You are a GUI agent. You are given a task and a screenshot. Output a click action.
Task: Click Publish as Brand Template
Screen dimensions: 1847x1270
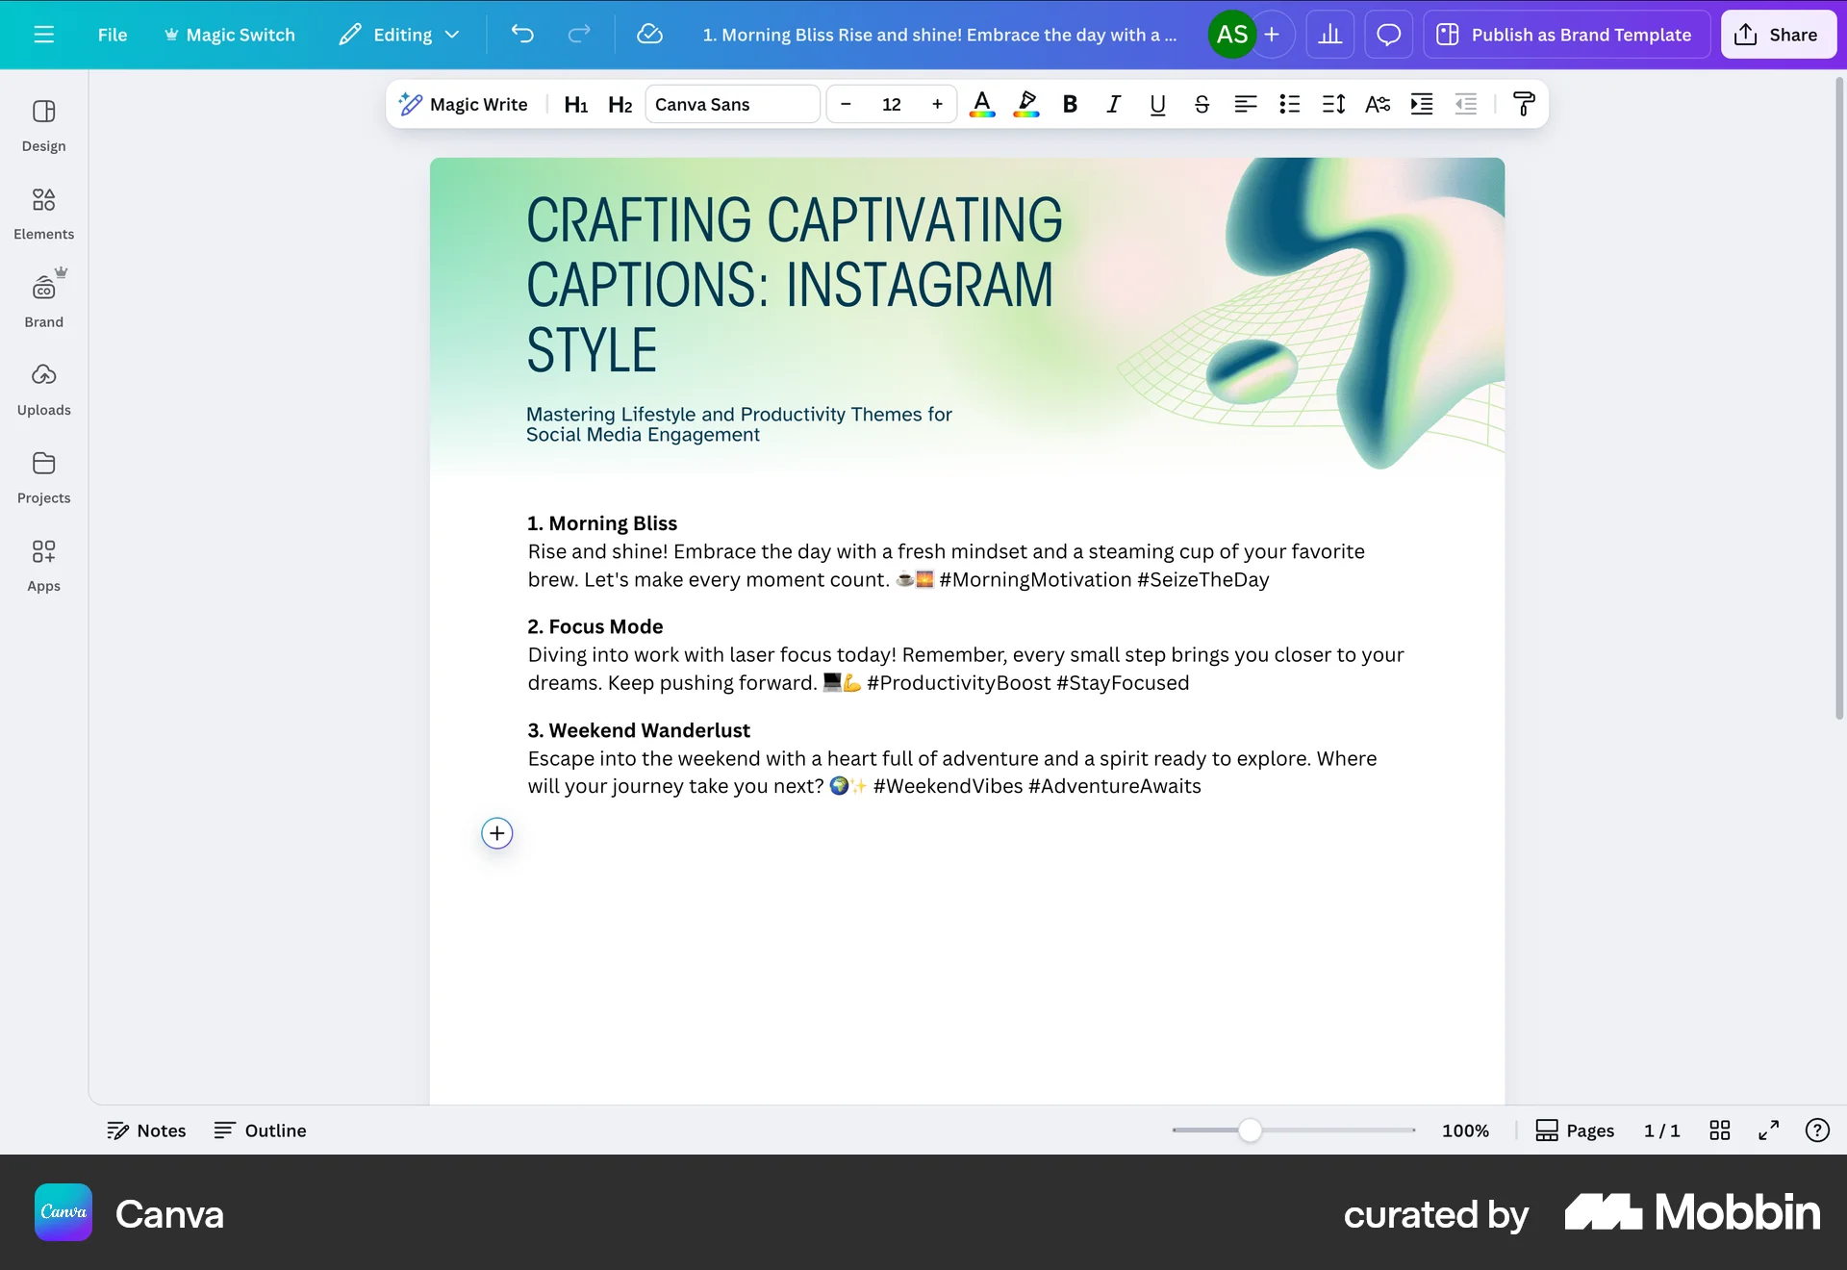click(1565, 34)
